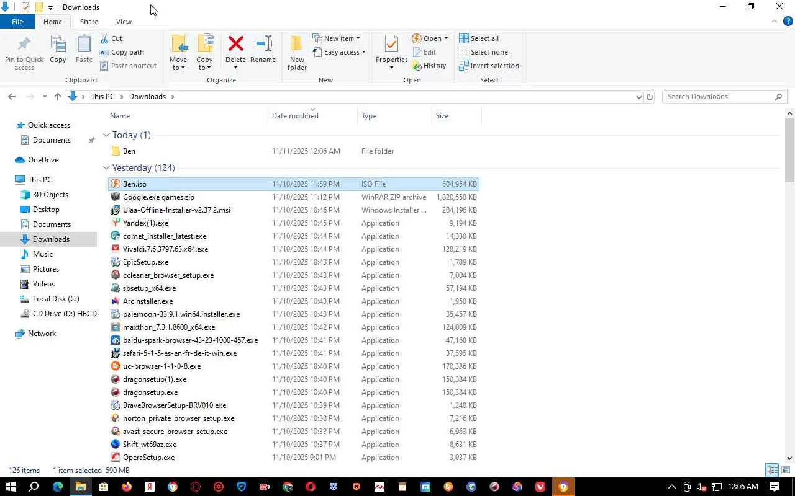
Task: Minimize the ribbon with the chevron
Action: (774, 22)
